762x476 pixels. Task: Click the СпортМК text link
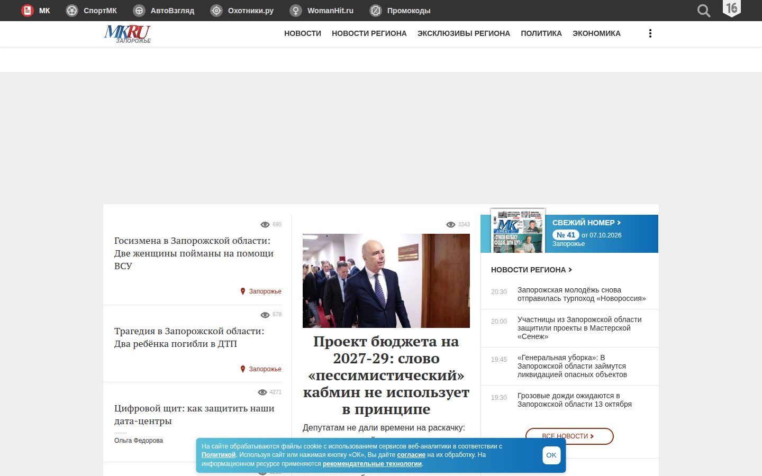point(100,11)
